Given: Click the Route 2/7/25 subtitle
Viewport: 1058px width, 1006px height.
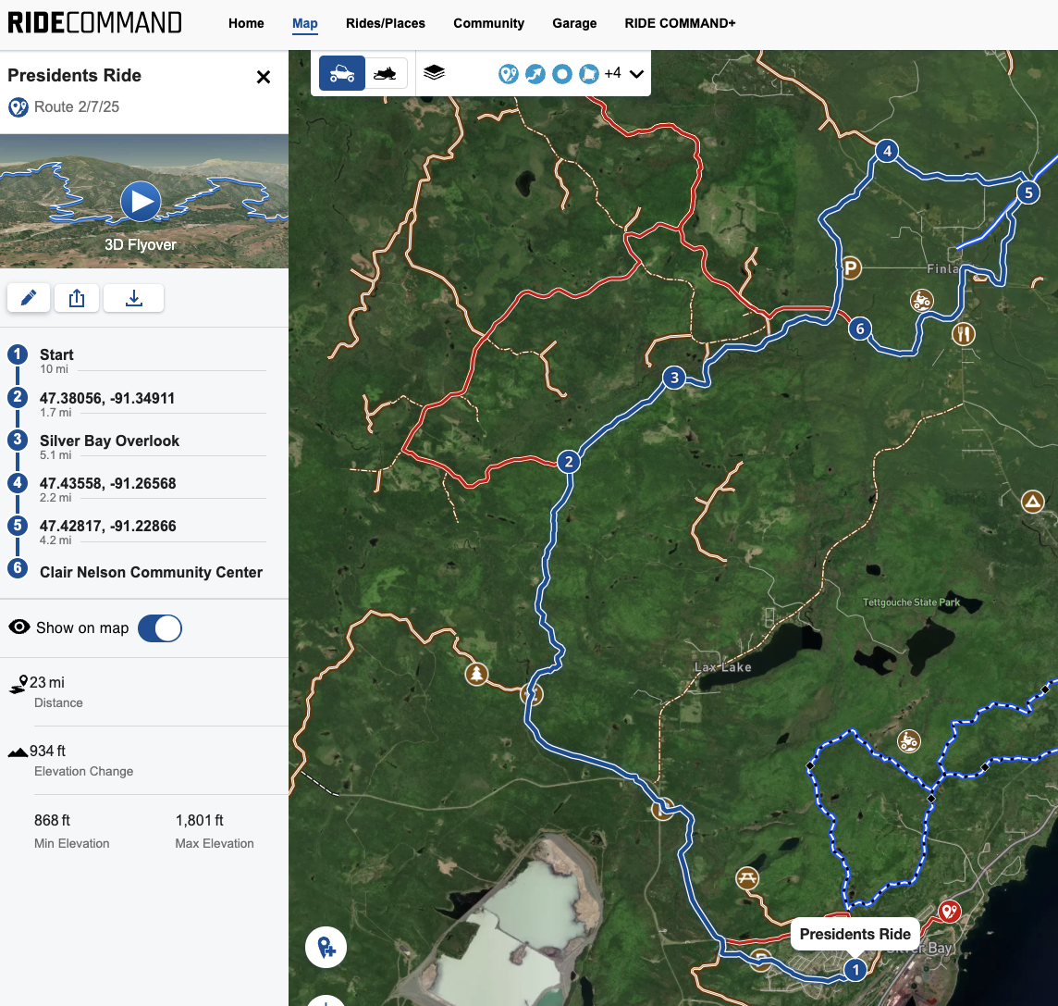Looking at the screenshot, I should tap(77, 106).
